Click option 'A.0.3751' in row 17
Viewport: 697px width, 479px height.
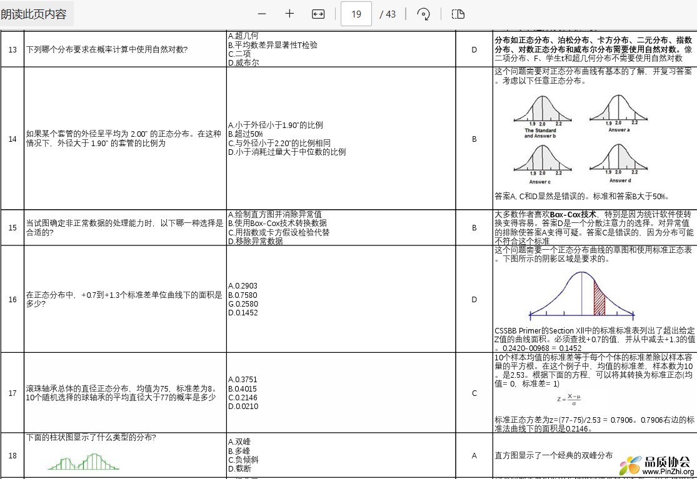click(243, 380)
